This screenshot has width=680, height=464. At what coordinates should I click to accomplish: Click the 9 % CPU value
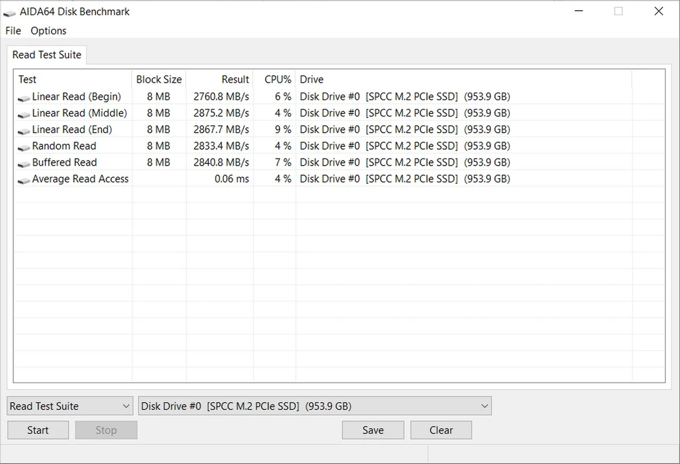coord(283,129)
